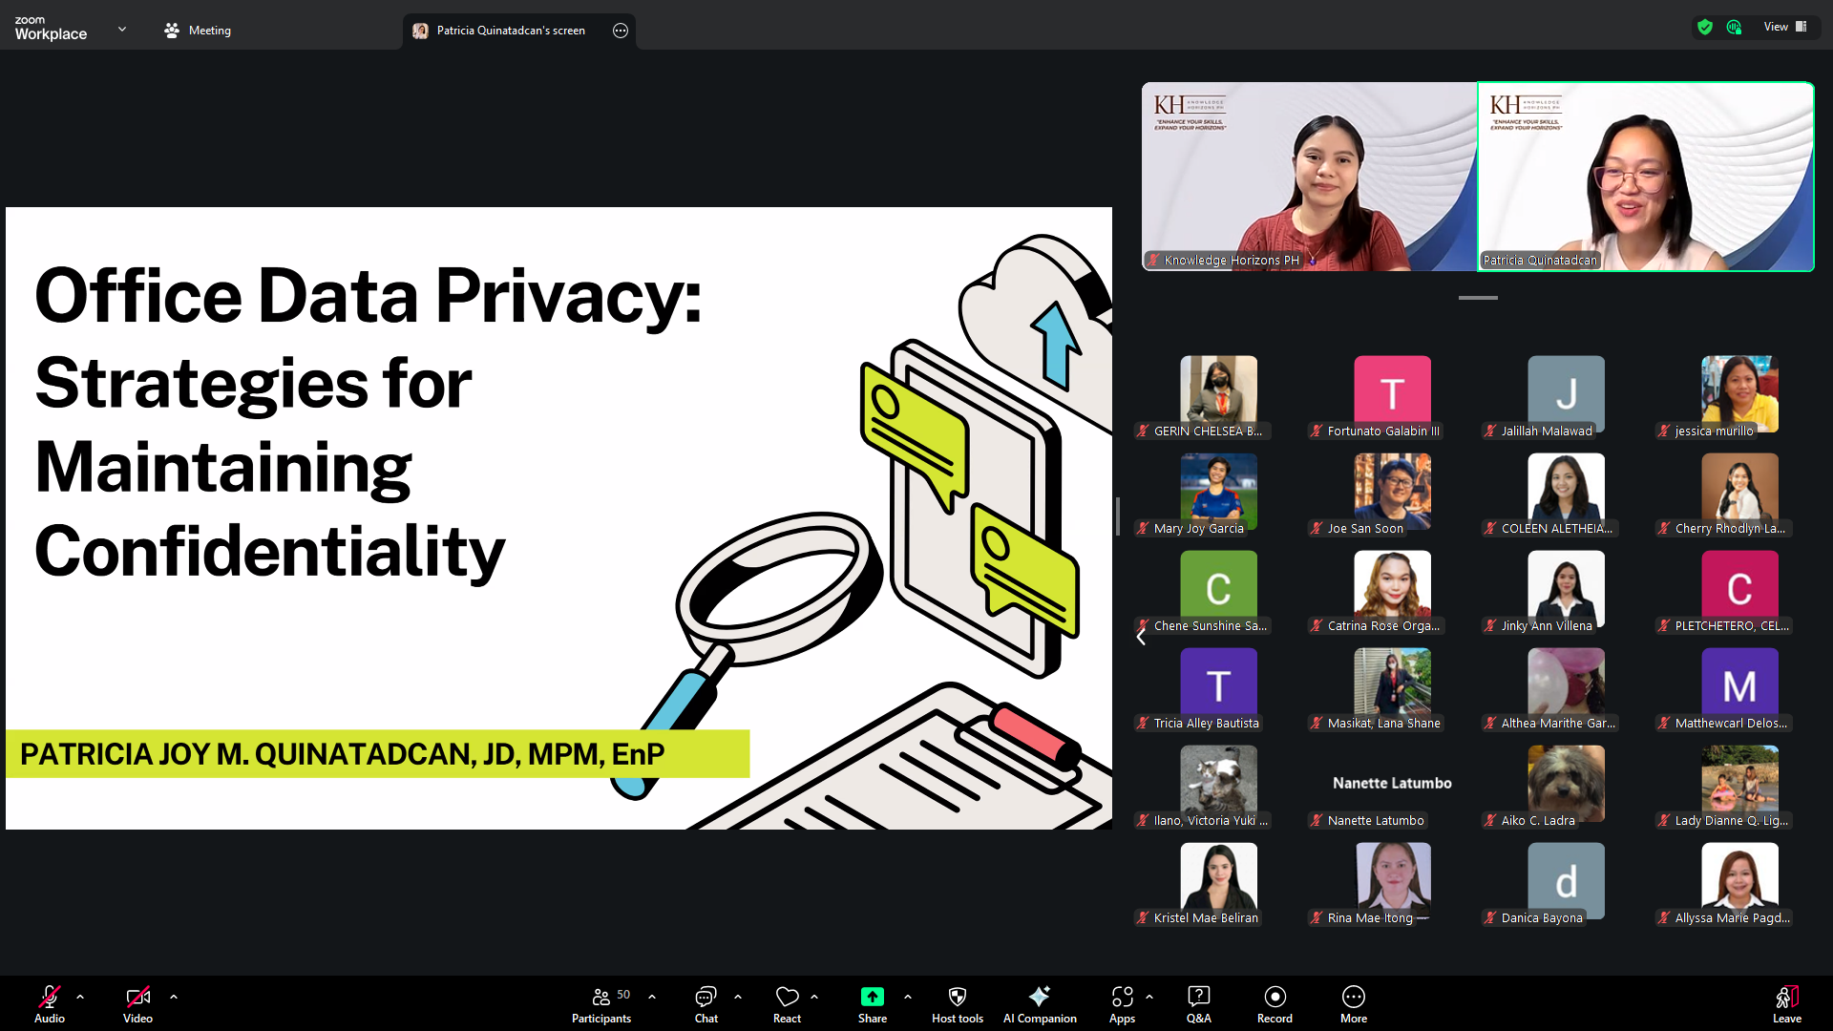Open the View layout button

(1784, 27)
